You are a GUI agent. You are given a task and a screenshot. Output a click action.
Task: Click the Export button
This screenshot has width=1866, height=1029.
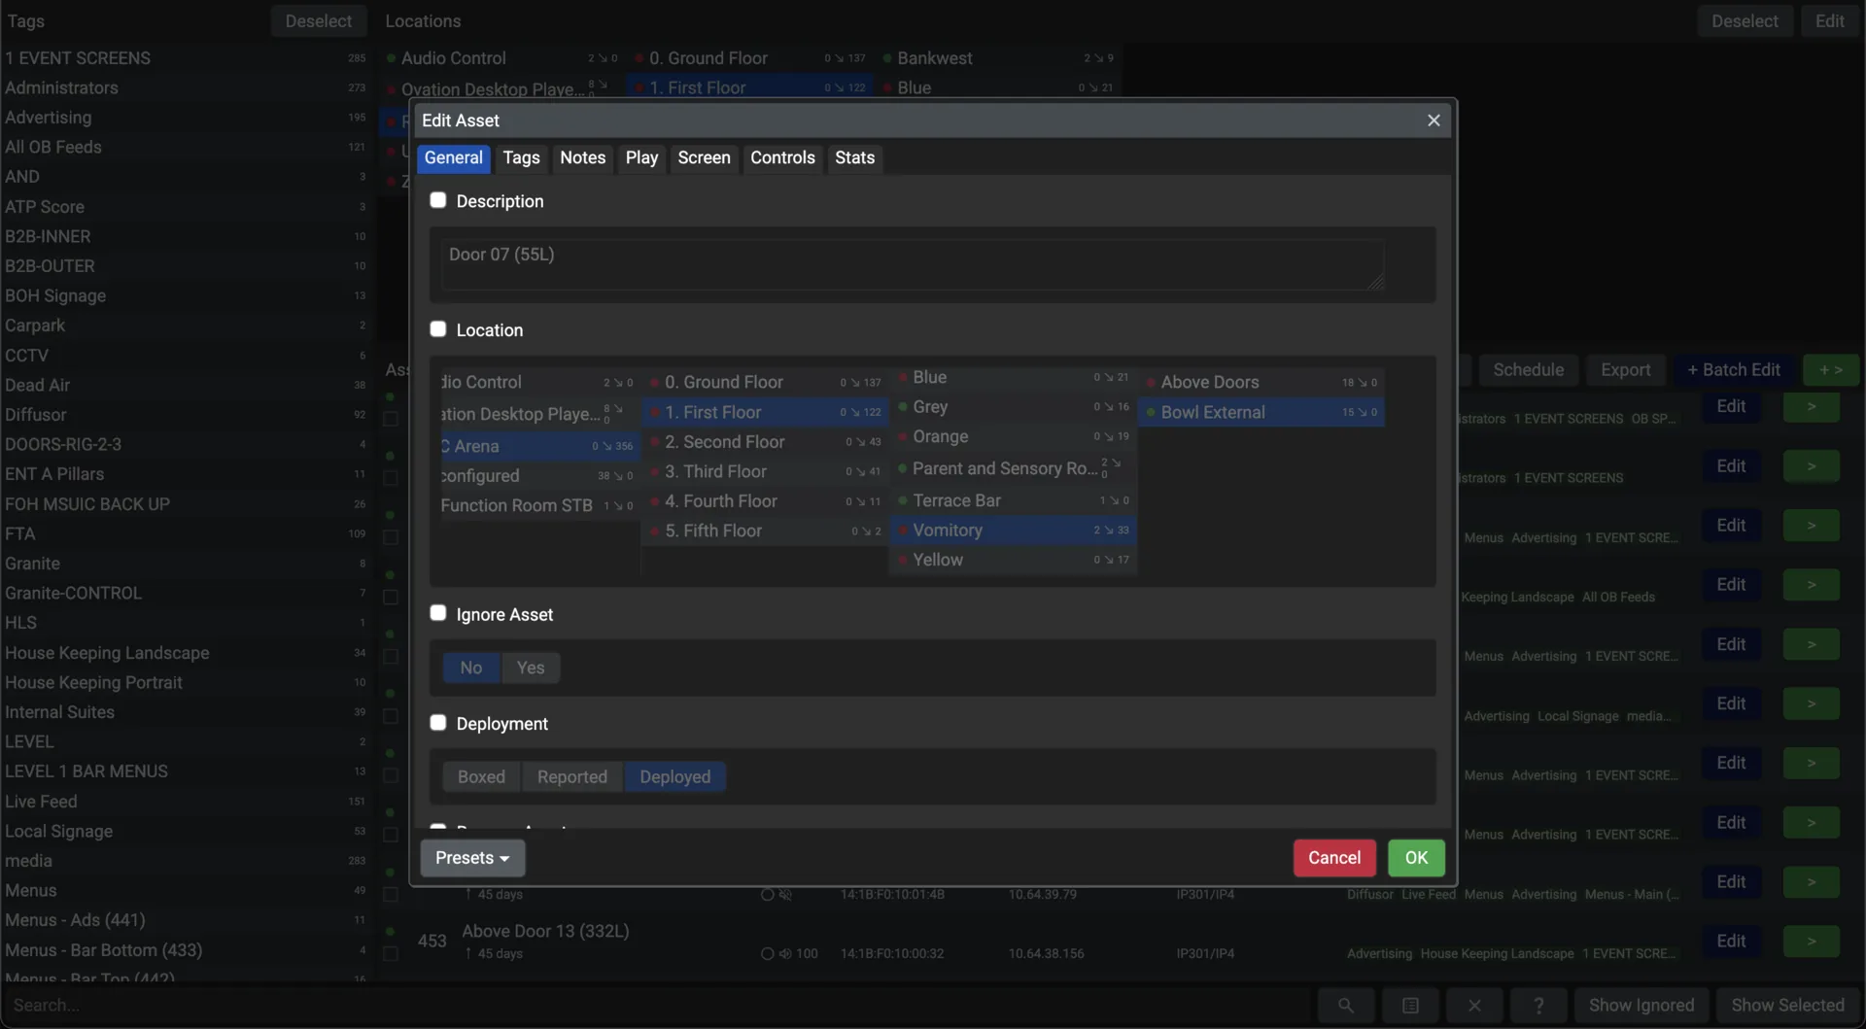(1626, 370)
